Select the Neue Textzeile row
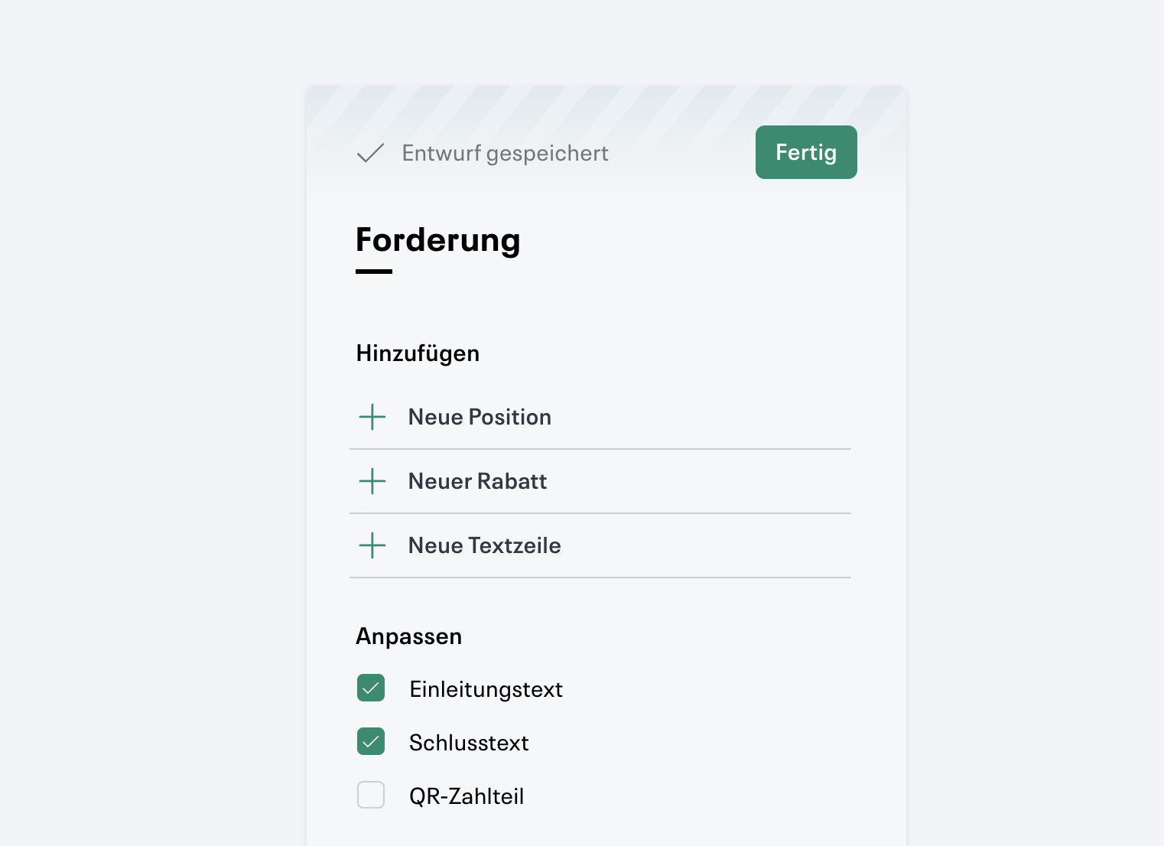 click(484, 545)
